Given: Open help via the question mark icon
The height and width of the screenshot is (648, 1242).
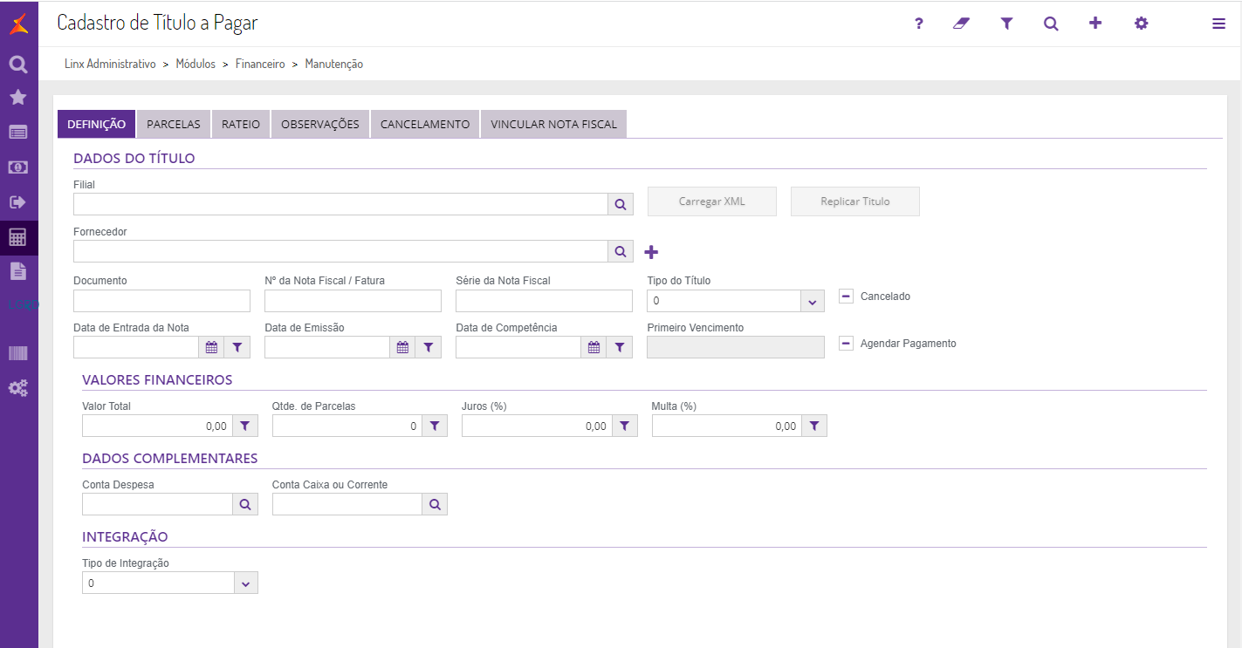Looking at the screenshot, I should [918, 24].
